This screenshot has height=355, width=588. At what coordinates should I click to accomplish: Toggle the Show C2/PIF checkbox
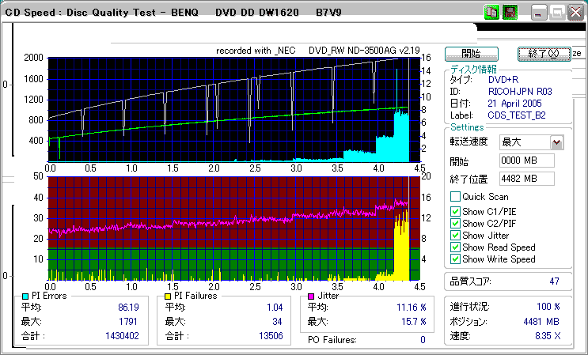pyautogui.click(x=455, y=223)
